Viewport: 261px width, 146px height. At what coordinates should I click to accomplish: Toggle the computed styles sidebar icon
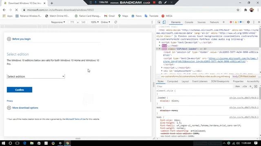click(x=256, y=86)
